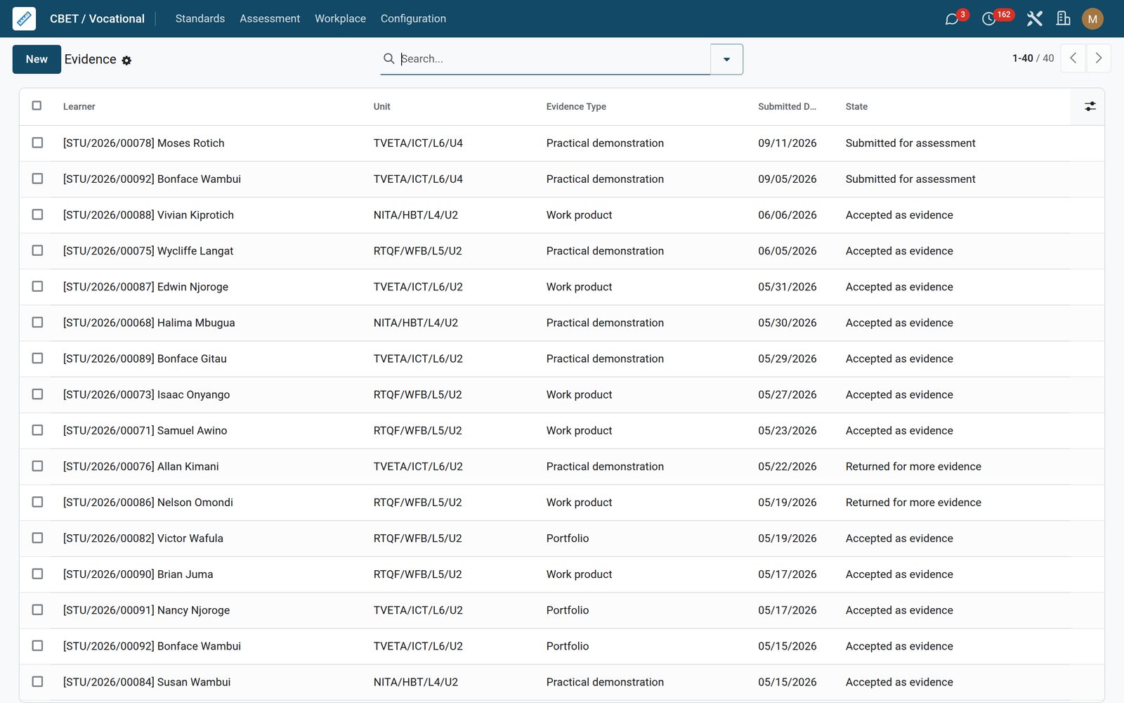Go to the next page arrow

(x=1099, y=58)
